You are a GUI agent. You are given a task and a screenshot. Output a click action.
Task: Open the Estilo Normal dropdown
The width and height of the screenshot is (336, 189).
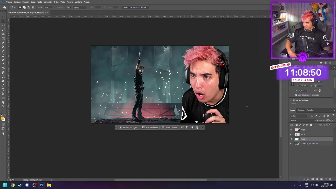[x=80, y=8]
